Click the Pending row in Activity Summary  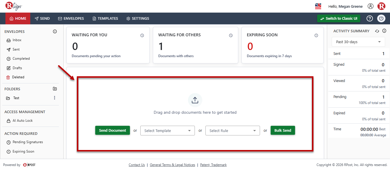tap(359, 99)
